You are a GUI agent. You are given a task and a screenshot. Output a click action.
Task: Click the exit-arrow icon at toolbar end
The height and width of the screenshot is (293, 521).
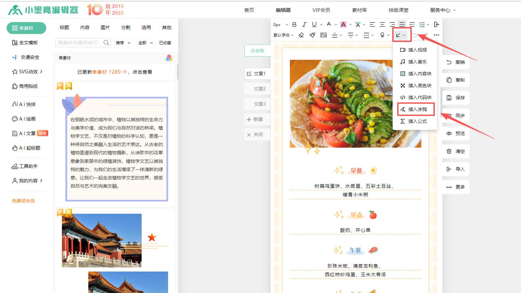pos(436,24)
